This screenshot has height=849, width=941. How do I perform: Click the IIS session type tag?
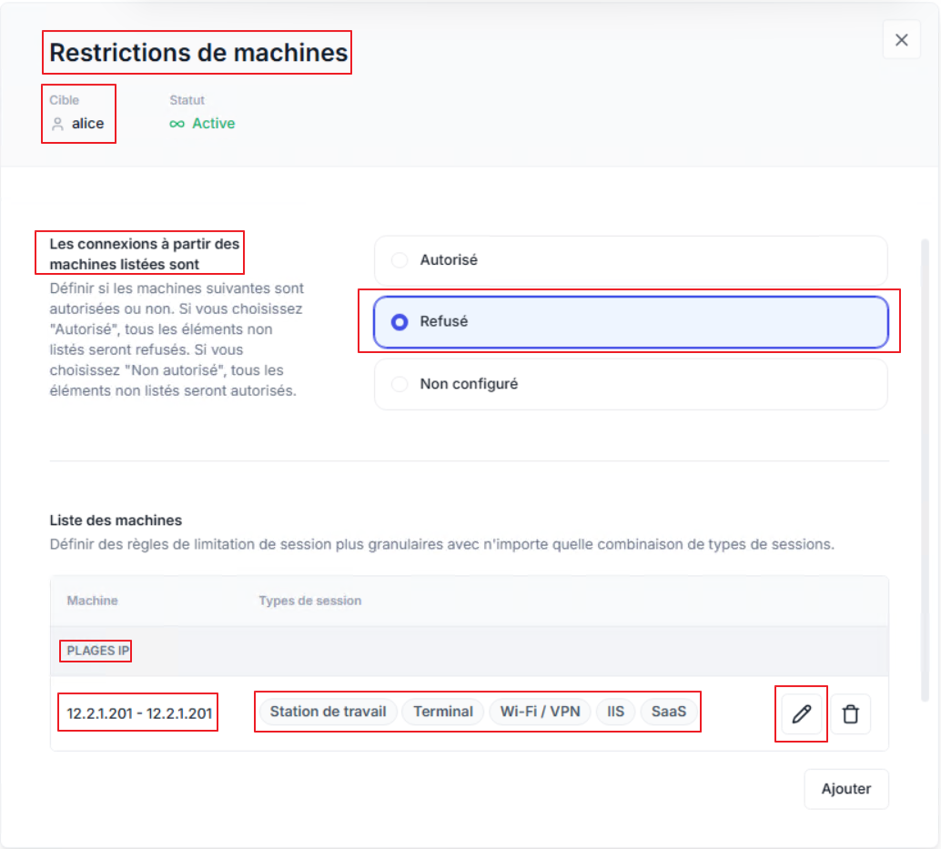(616, 712)
